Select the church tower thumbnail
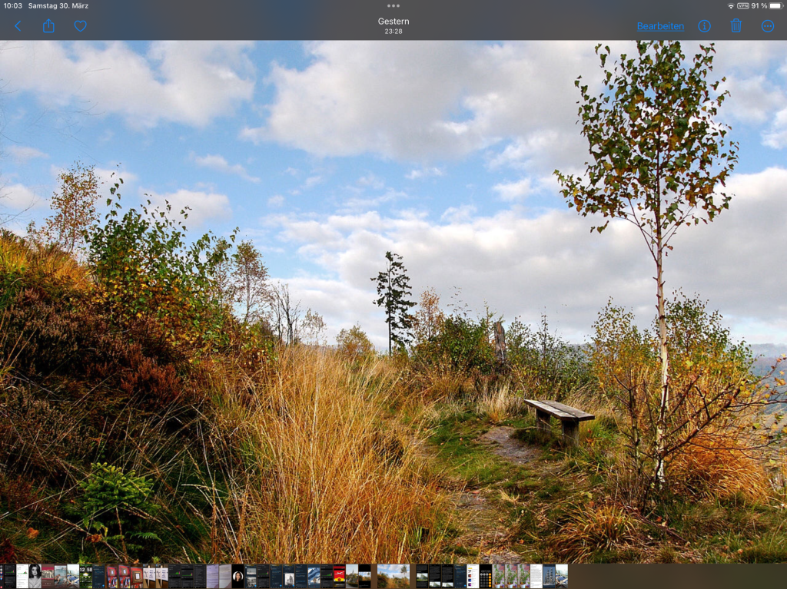 (x=351, y=576)
